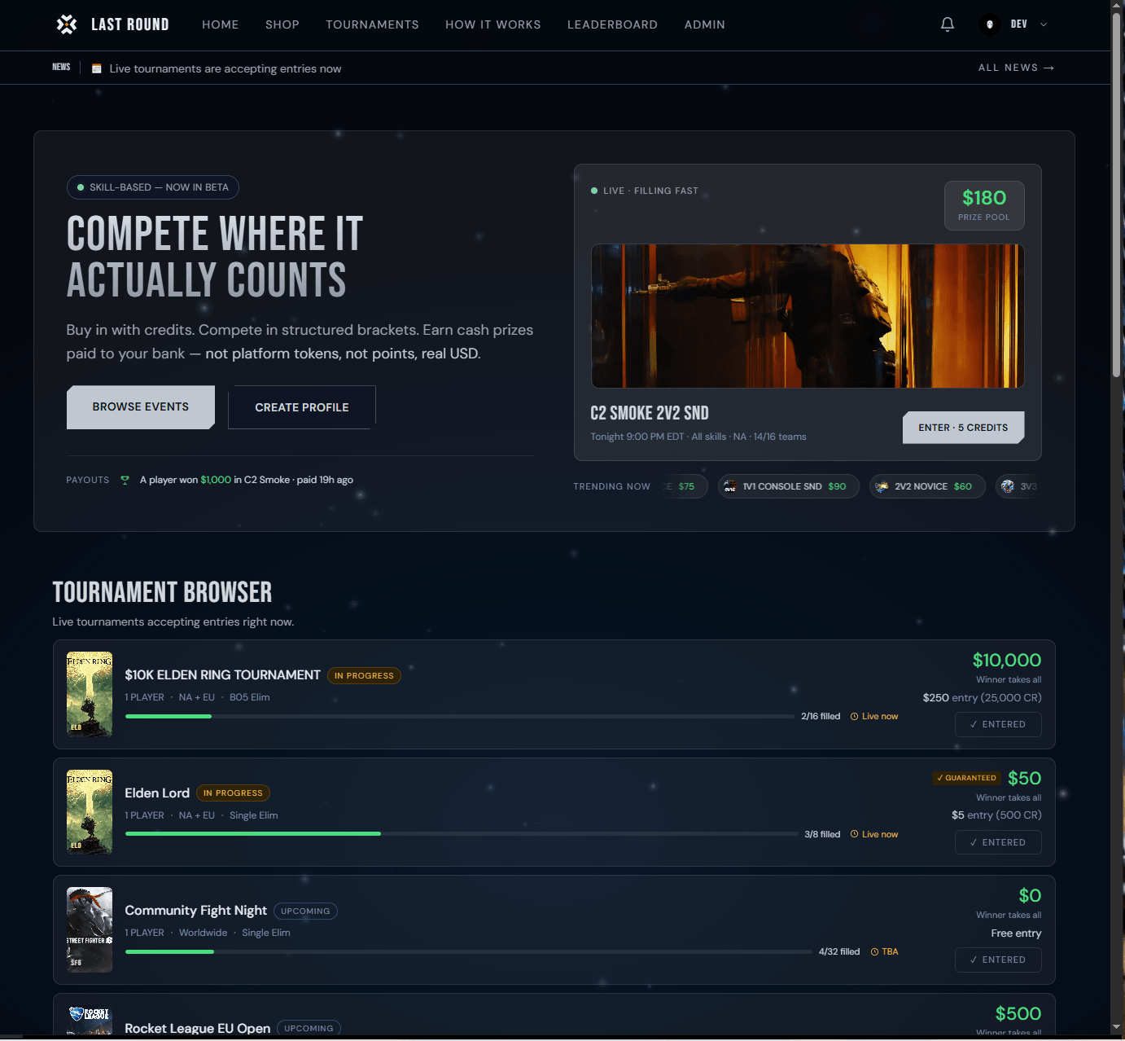Click the All News link
Screen dimensions: 1125x1041
click(1016, 68)
